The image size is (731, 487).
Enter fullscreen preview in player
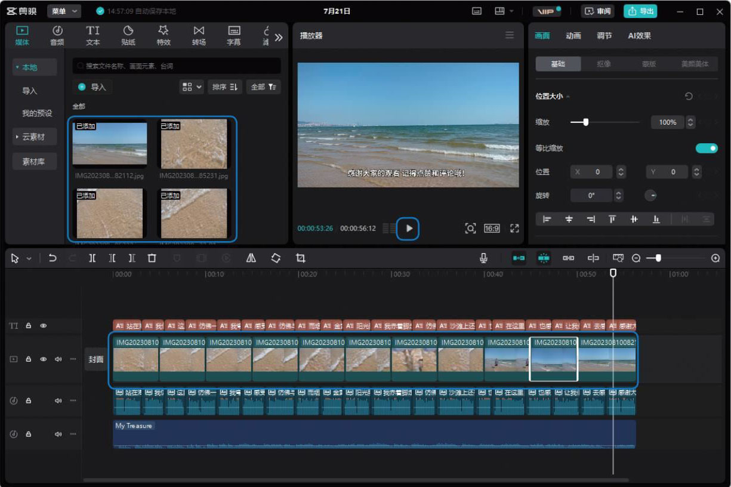pyautogui.click(x=514, y=229)
